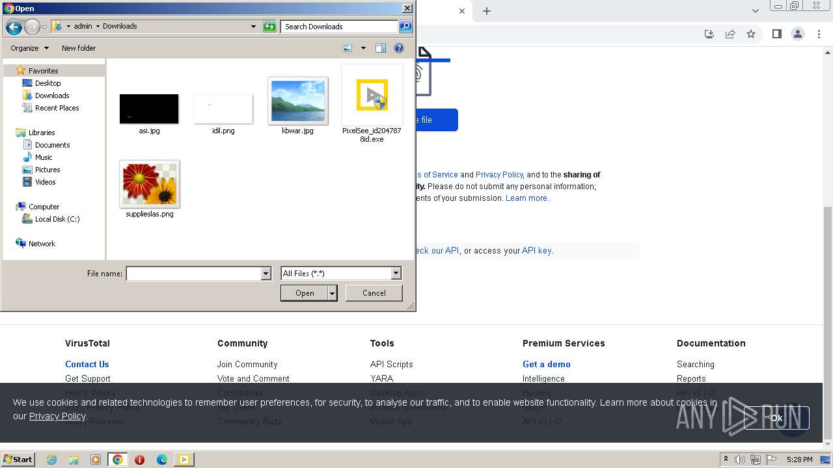The height and width of the screenshot is (468, 833).
Task: Select Network in the navigation pane
Action: pyautogui.click(x=42, y=244)
